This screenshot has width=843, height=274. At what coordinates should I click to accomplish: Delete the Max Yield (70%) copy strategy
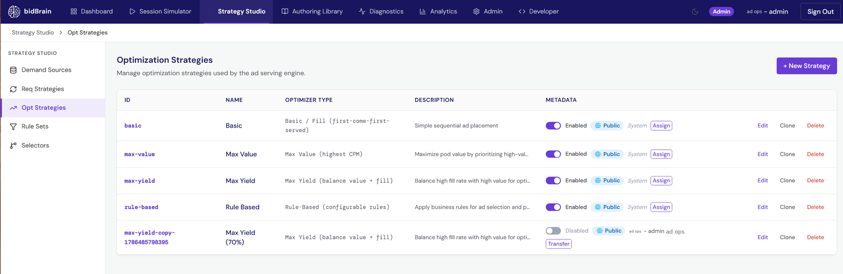point(815,237)
